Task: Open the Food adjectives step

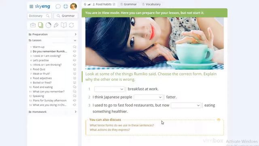Action: coord(42,78)
